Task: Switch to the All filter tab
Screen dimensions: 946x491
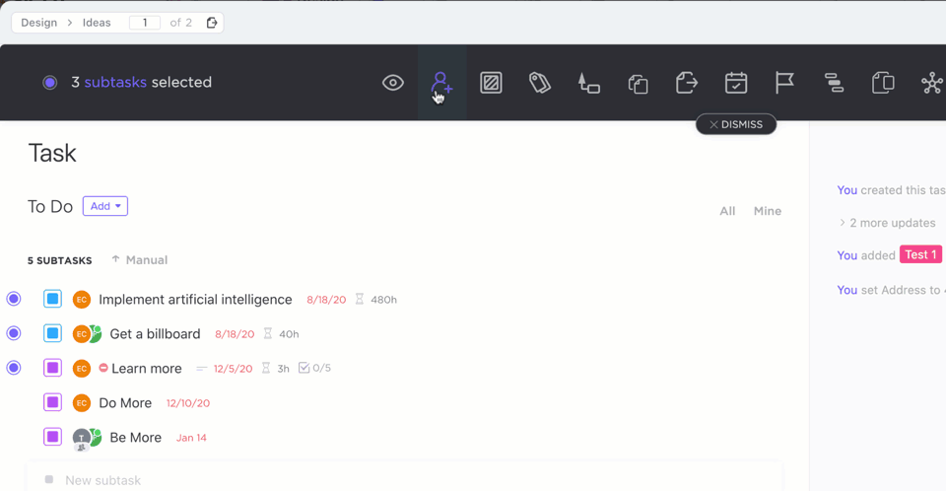Action: (727, 211)
